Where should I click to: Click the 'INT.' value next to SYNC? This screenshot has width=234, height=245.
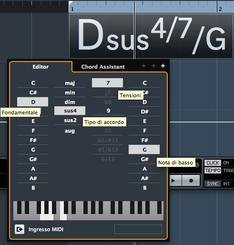(x=227, y=184)
